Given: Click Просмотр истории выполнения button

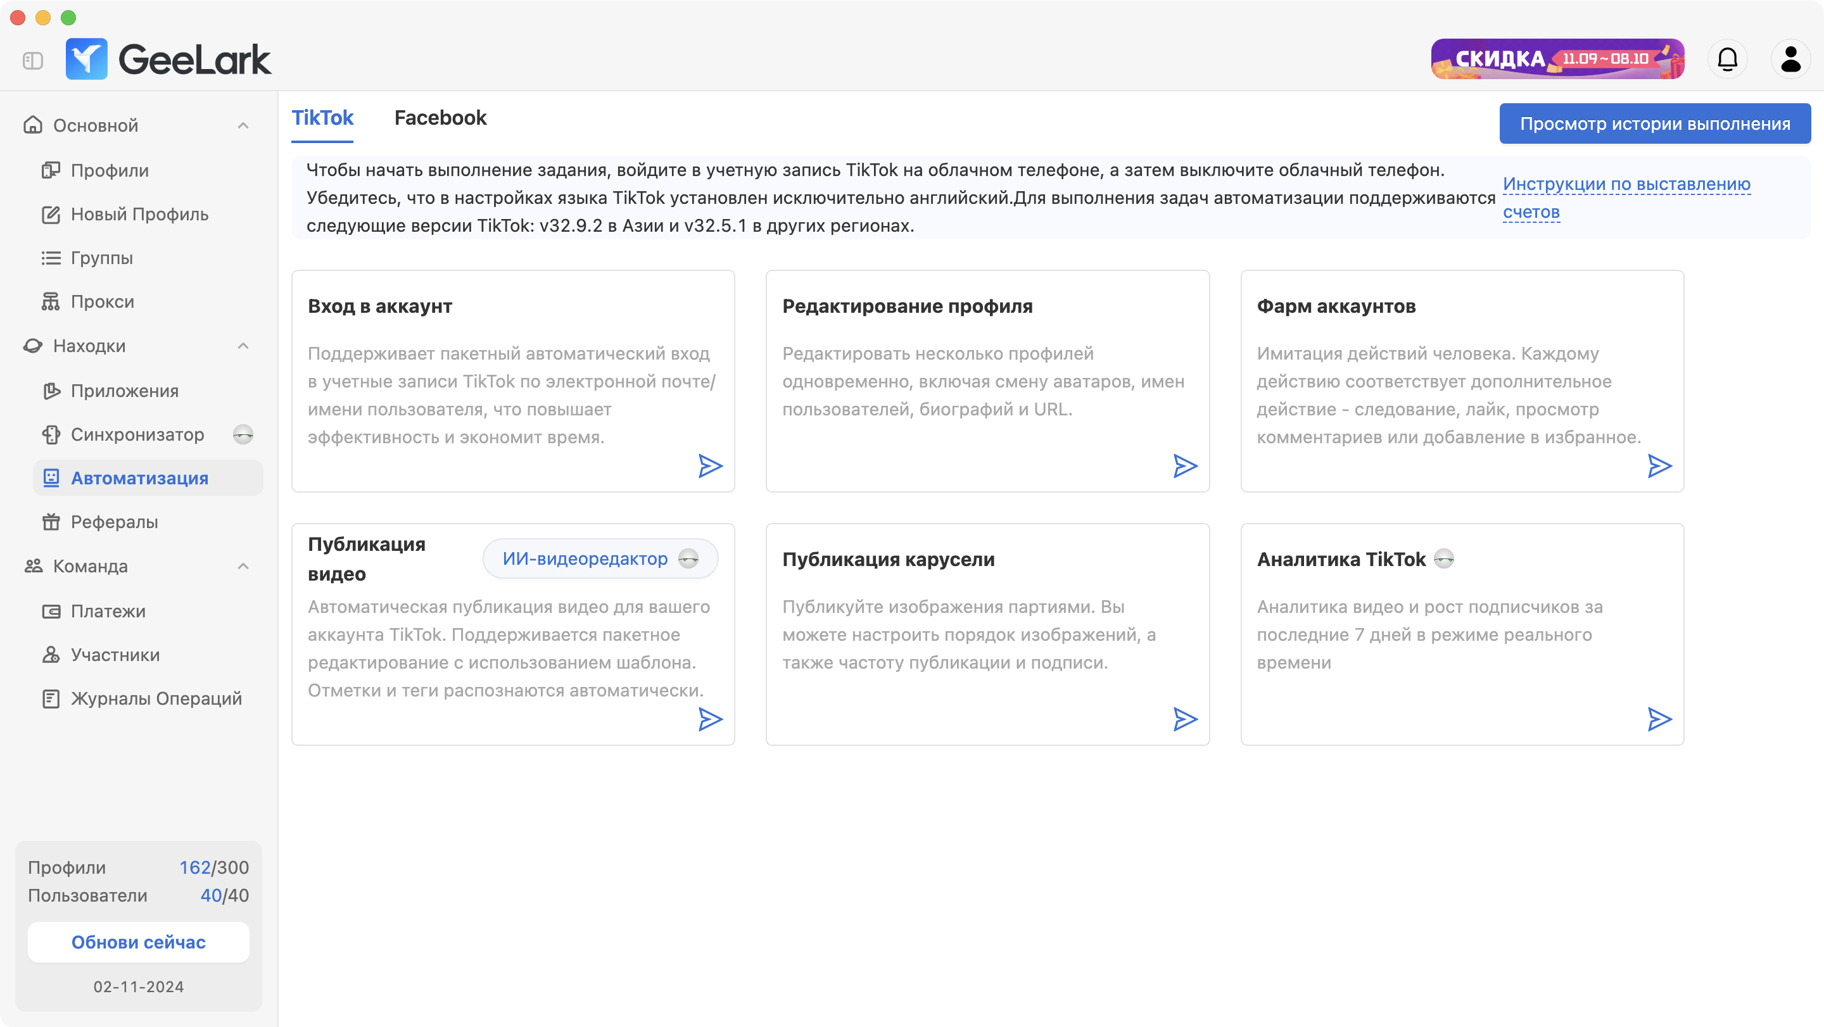Looking at the screenshot, I should (1655, 124).
